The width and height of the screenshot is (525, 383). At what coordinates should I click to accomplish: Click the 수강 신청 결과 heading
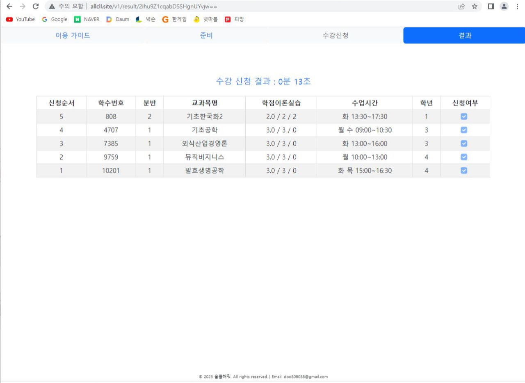[x=263, y=81]
